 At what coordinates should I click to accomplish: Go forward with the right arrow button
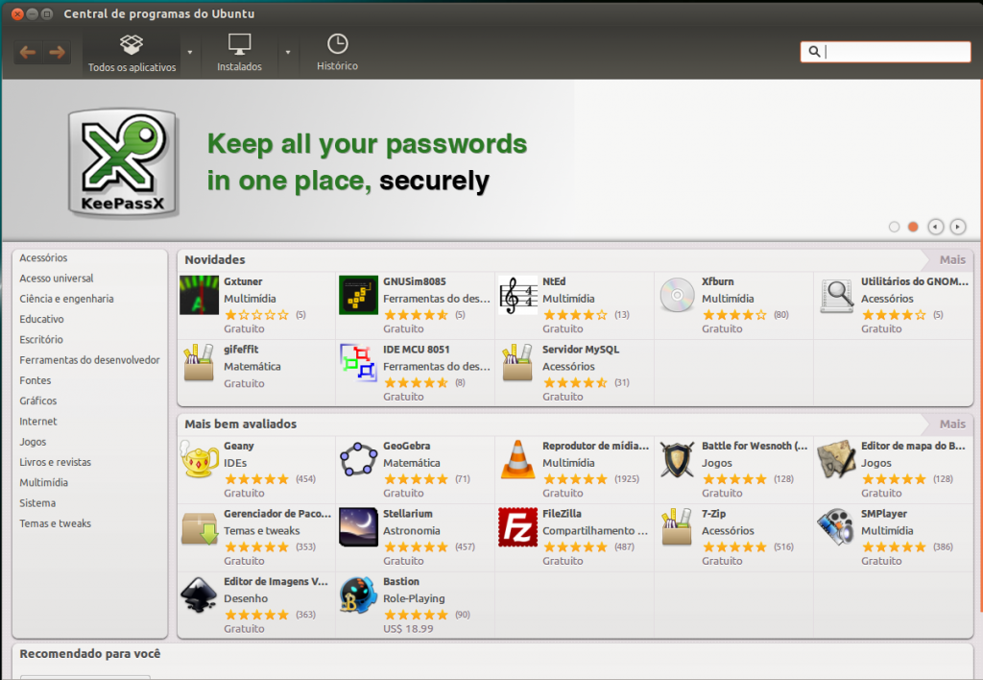point(57,52)
